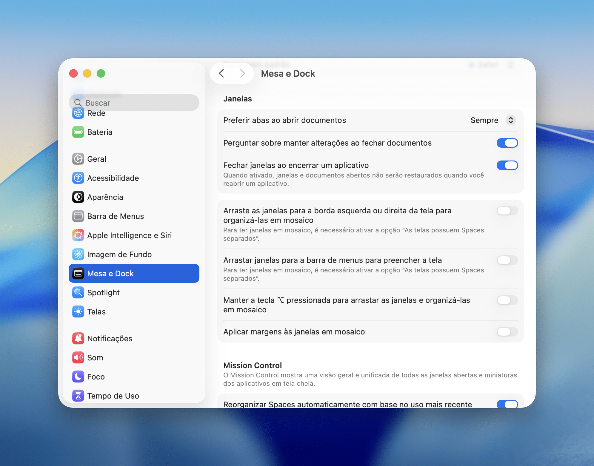Click the Buscar search field

[x=134, y=103]
